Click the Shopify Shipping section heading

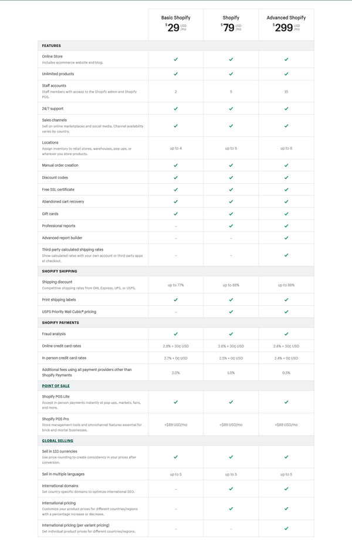click(59, 271)
